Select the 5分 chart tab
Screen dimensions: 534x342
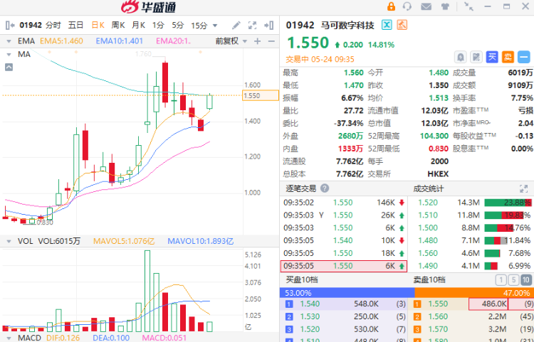(177, 25)
